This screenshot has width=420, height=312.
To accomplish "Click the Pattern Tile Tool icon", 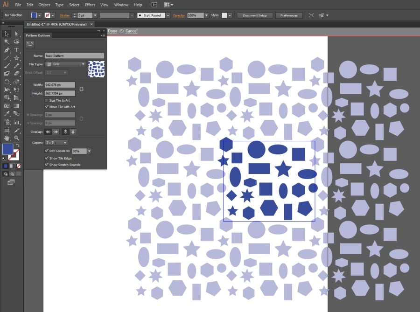I will click(x=30, y=44).
